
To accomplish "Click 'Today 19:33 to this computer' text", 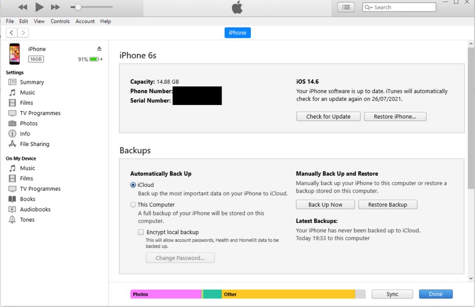I will [333, 238].
